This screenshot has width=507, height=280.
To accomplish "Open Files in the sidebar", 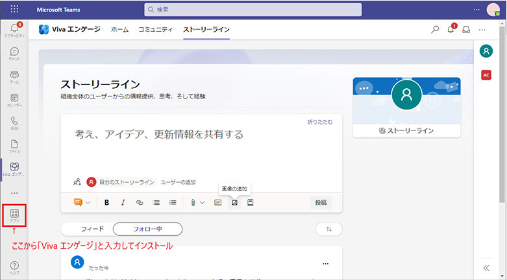I will pos(14,146).
